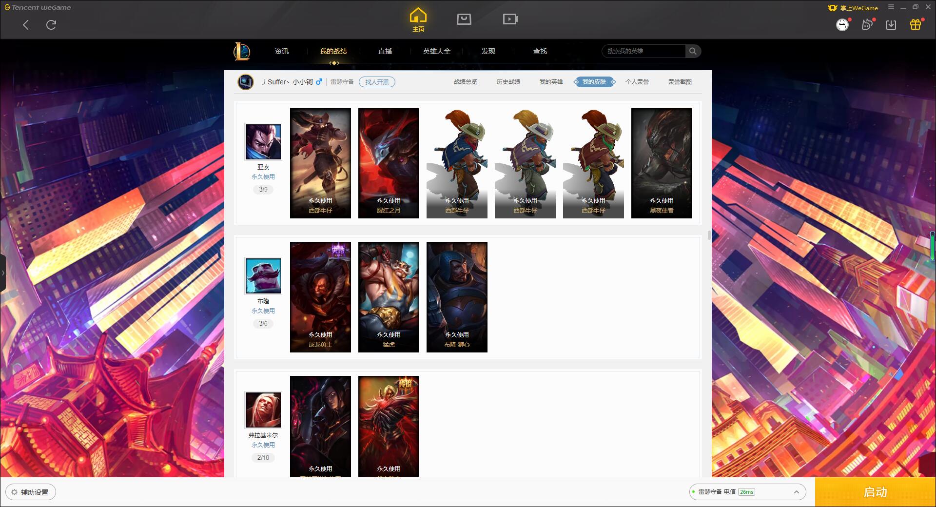Screen dimensions: 936x507
Task: Click the skin list scrollbar thumb
Action: pos(709,235)
